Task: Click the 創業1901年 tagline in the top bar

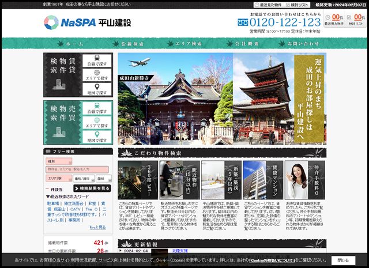Action: [87, 4]
